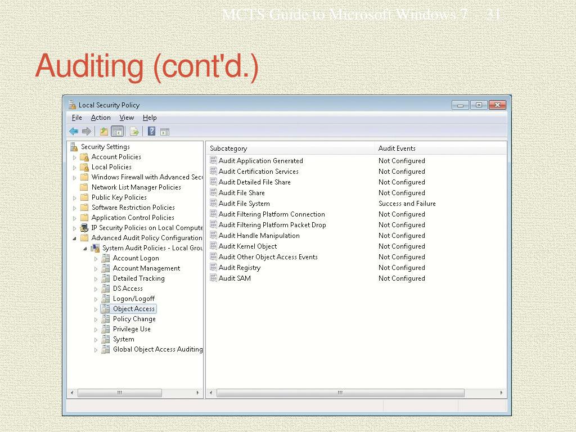This screenshot has height=432, width=576.
Task: Expand the Software Restriction Policies node
Action: click(x=75, y=208)
